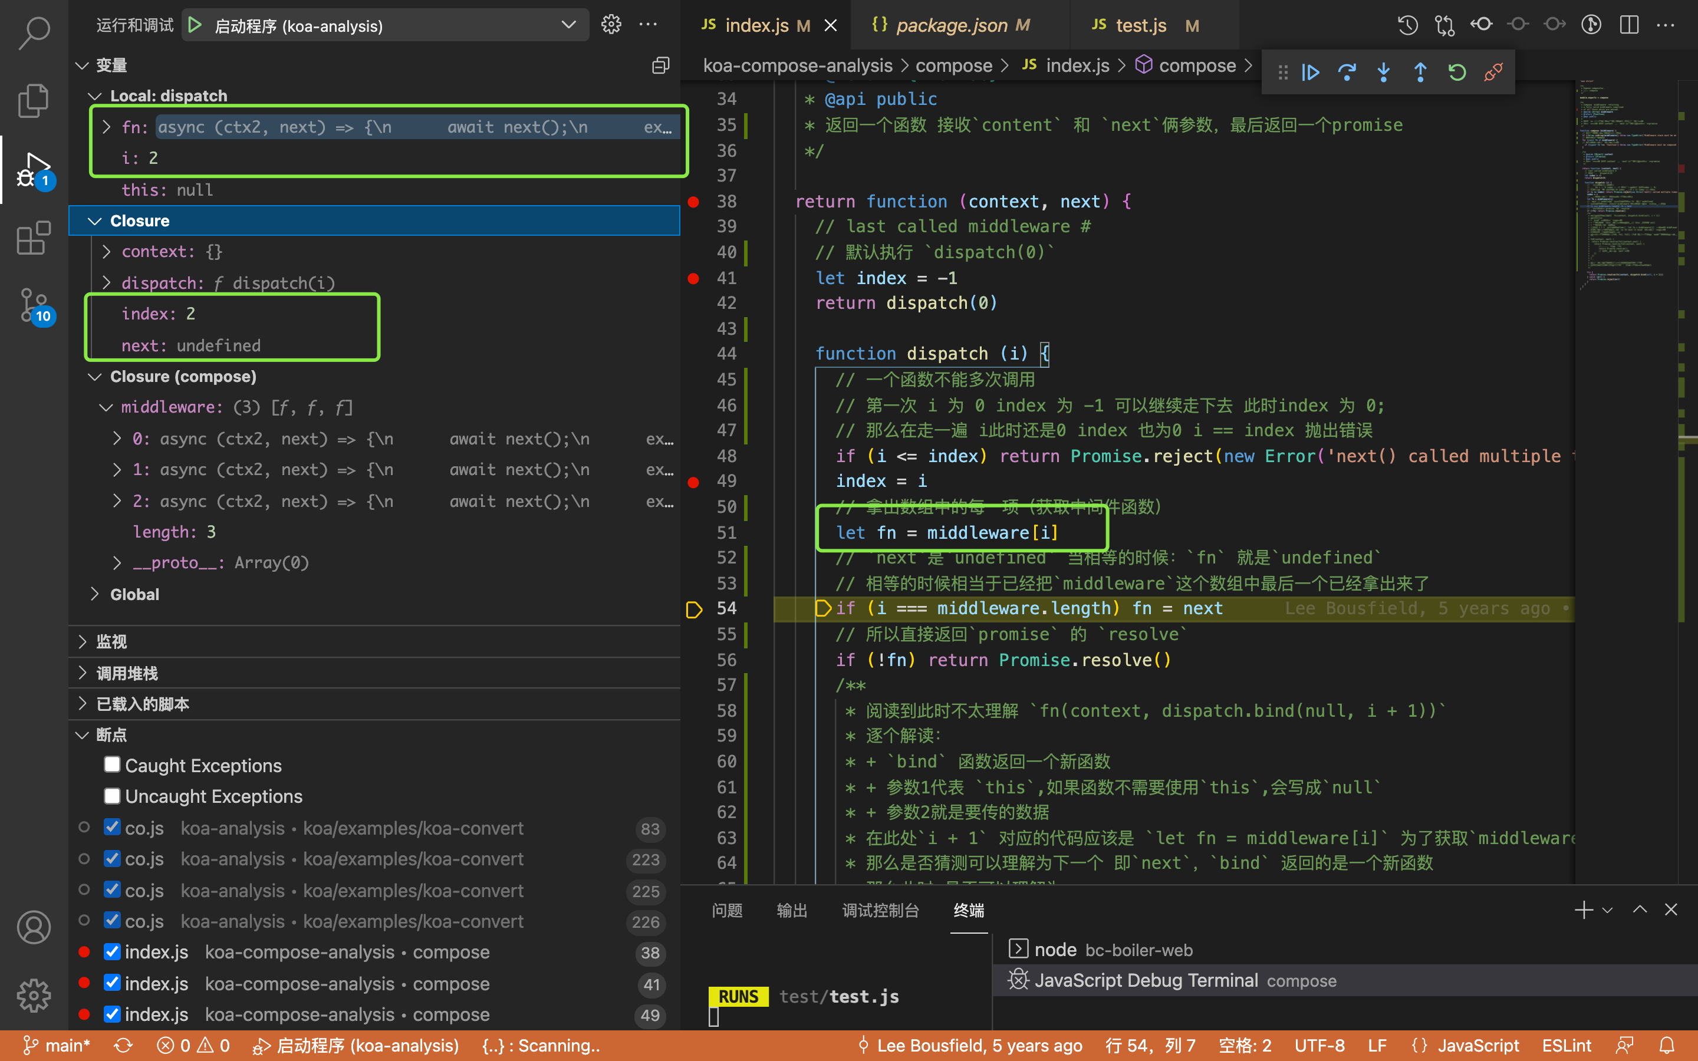Open debug view more actions menu
The height and width of the screenshot is (1061, 1698).
pyautogui.click(x=649, y=25)
